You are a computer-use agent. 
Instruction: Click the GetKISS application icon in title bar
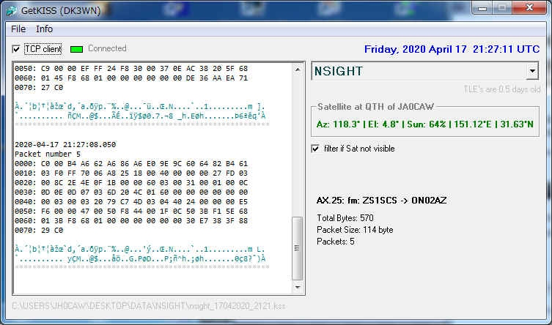[x=11, y=10]
